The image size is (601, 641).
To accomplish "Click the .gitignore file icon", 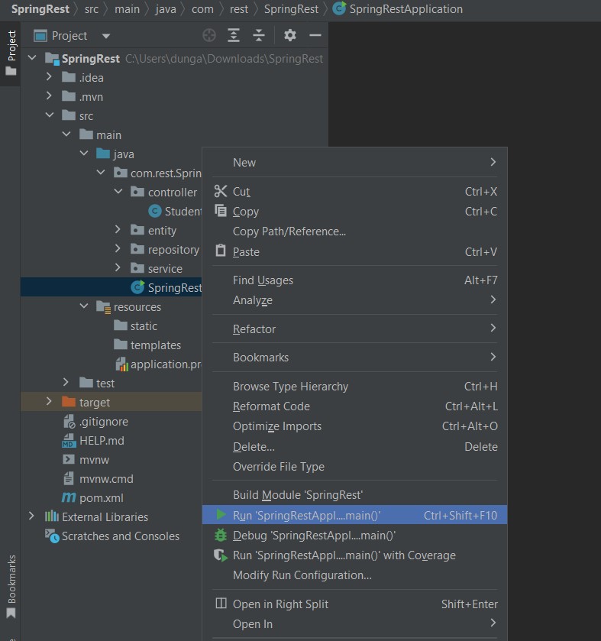I will (x=69, y=421).
